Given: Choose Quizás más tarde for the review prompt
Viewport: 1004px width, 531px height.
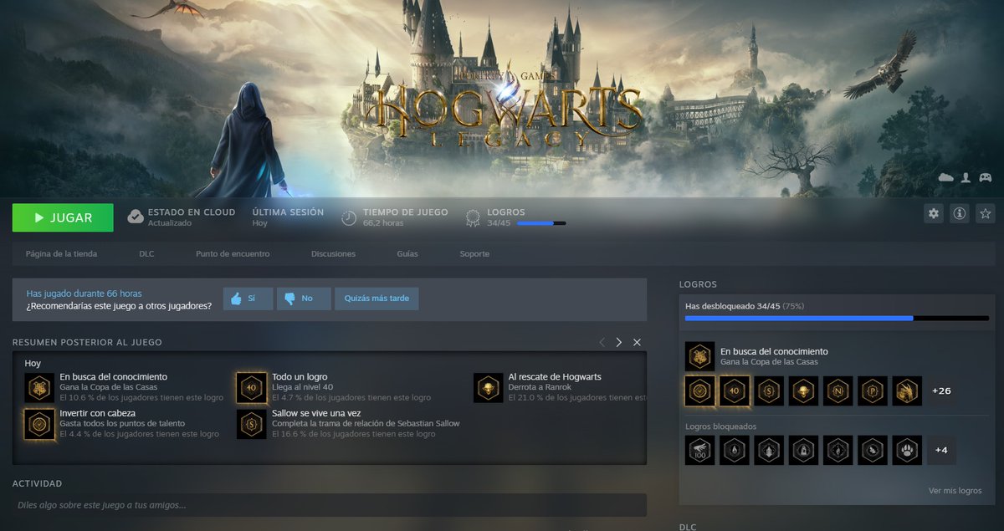Looking at the screenshot, I should point(376,299).
